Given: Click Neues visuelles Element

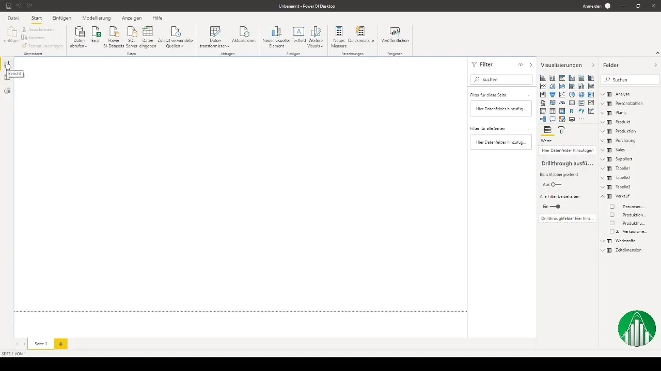Looking at the screenshot, I should [x=276, y=37].
